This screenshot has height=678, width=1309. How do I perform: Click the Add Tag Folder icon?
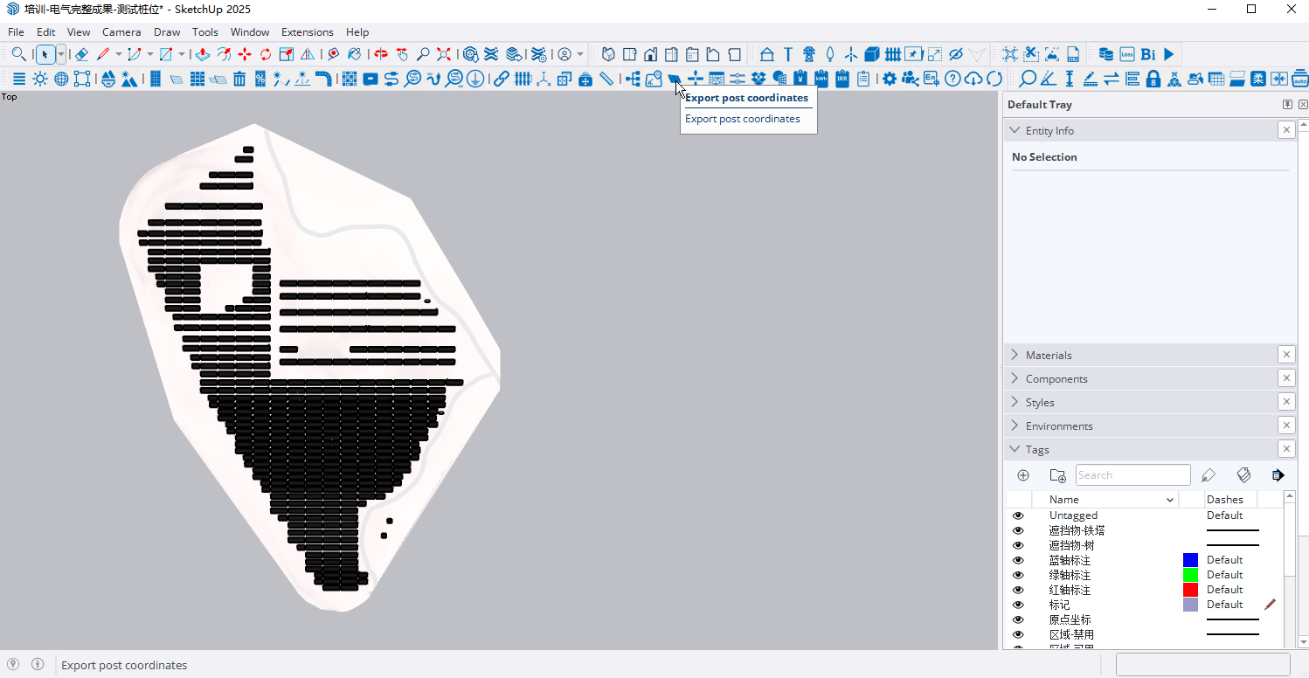point(1057,475)
